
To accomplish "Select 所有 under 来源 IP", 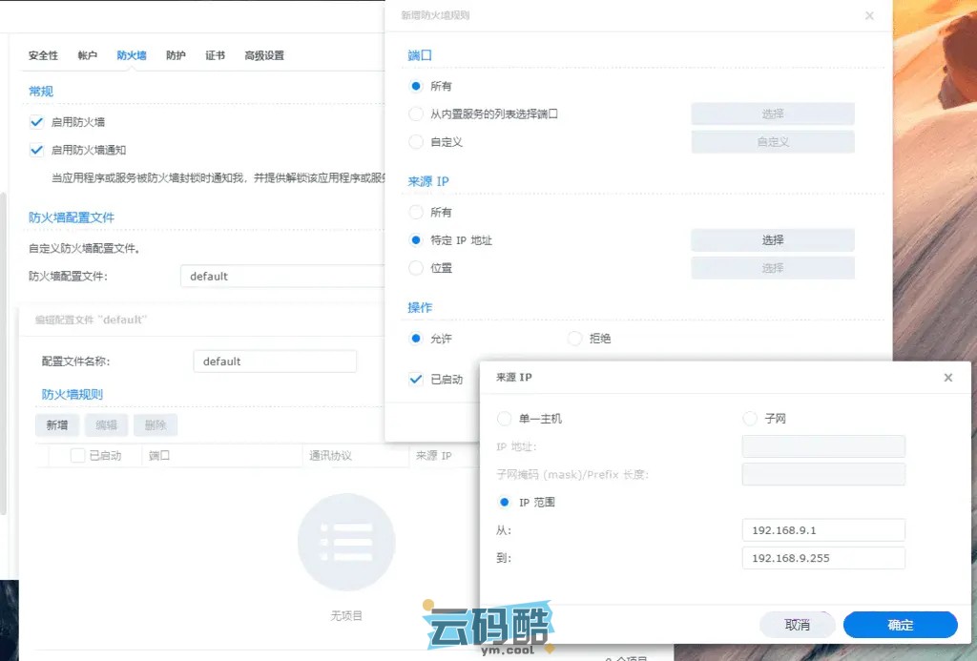I will [x=416, y=213].
